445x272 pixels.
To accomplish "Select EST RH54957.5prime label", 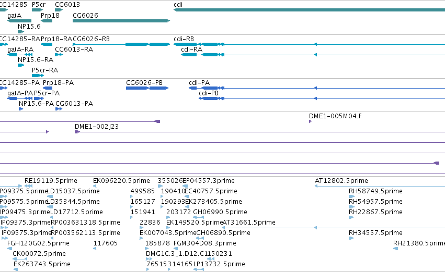I will click(375, 202).
